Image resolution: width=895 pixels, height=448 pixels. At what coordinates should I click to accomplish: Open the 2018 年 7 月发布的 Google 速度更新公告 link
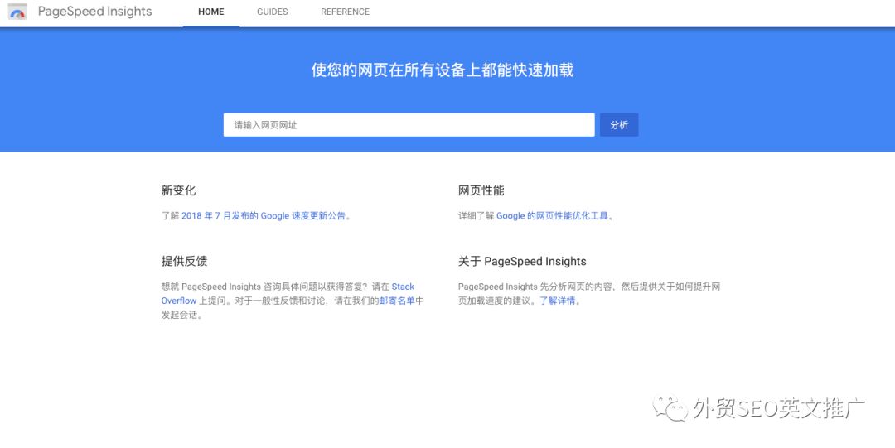coord(264,216)
